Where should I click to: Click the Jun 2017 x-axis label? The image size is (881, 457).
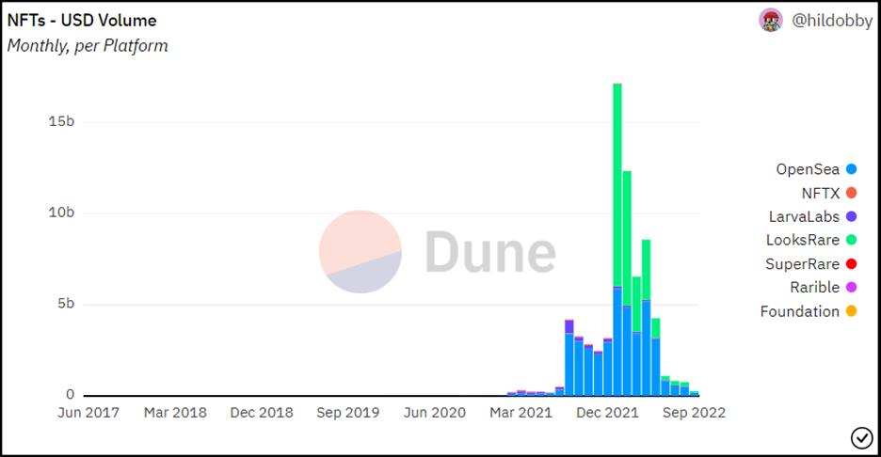click(x=88, y=413)
